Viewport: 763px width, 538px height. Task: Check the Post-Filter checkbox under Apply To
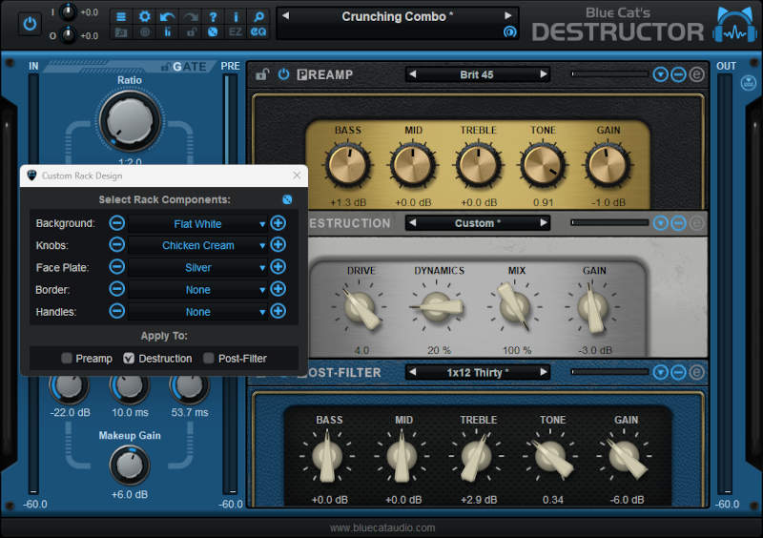(x=208, y=359)
